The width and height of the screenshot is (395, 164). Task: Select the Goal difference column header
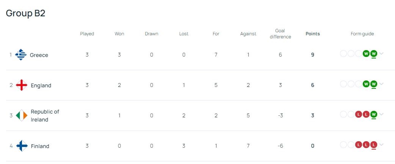tap(280, 34)
